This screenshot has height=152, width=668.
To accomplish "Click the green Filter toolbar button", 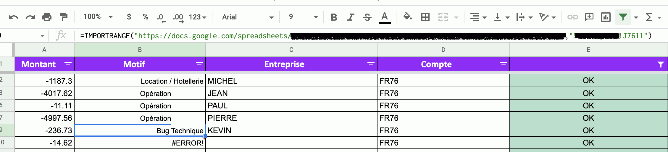I will tap(623, 17).
